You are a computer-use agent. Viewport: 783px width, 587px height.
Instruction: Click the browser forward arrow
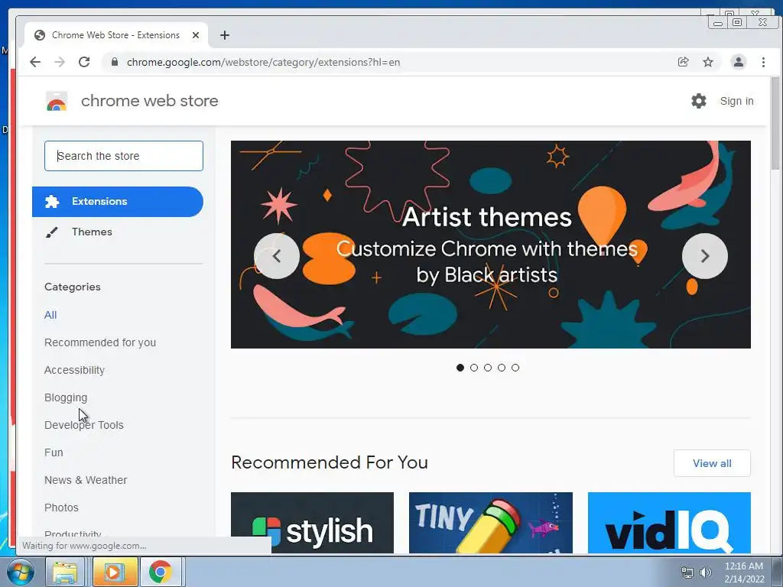pos(60,62)
